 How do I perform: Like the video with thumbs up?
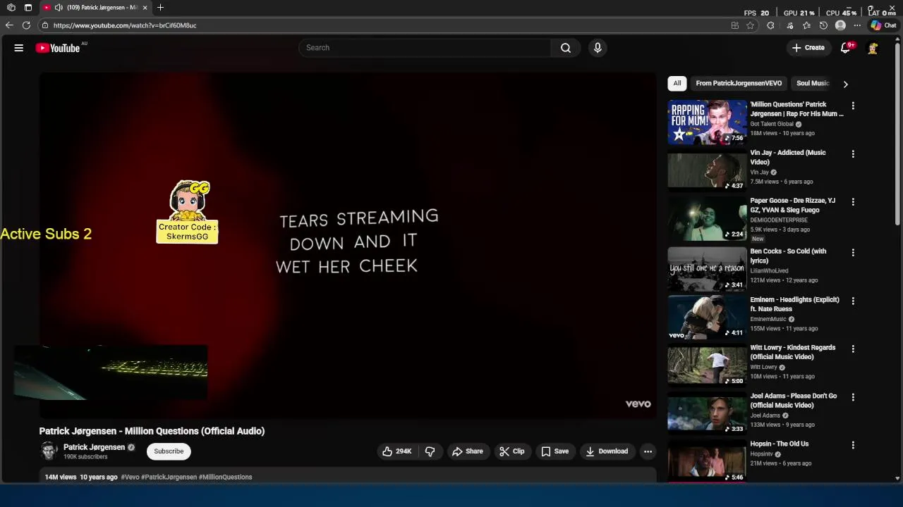coord(397,451)
